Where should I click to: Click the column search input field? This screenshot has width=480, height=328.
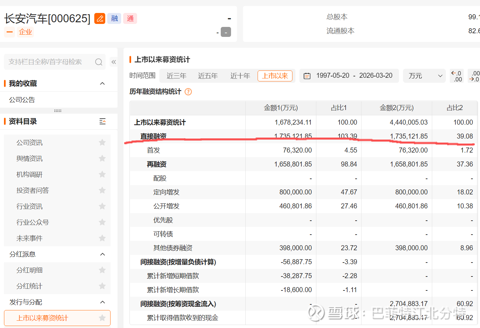[50, 62]
